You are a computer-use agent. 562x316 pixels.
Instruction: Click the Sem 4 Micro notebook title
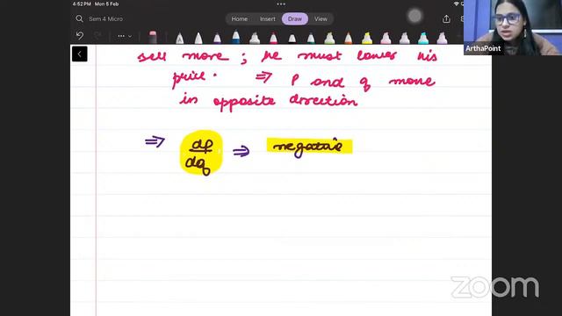click(x=105, y=19)
